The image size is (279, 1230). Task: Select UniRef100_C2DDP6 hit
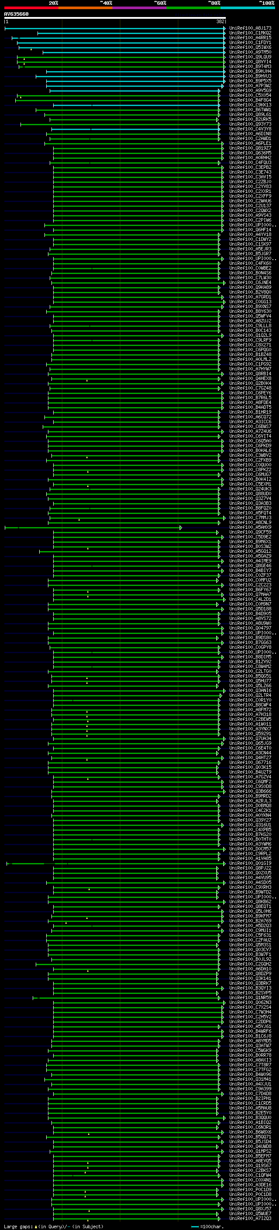coord(250,1022)
